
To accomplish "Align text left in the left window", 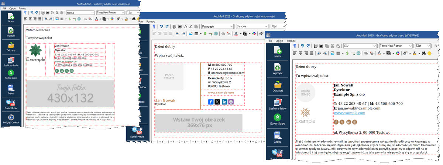I will point(25,19).
